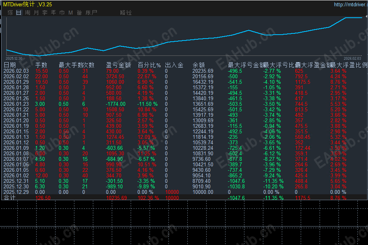Image resolution: width=368 pixels, height=245 pixels.
Task: Open the 币 currency tab
Action: [62, 13]
